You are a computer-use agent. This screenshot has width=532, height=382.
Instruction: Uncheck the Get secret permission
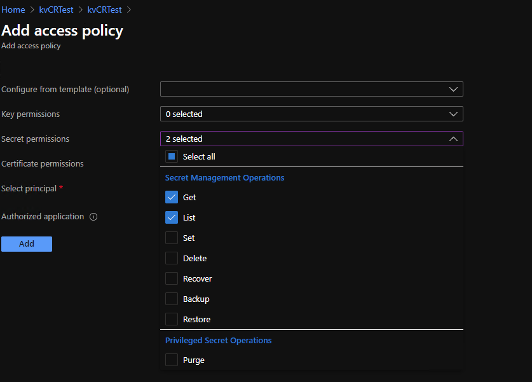tap(172, 197)
